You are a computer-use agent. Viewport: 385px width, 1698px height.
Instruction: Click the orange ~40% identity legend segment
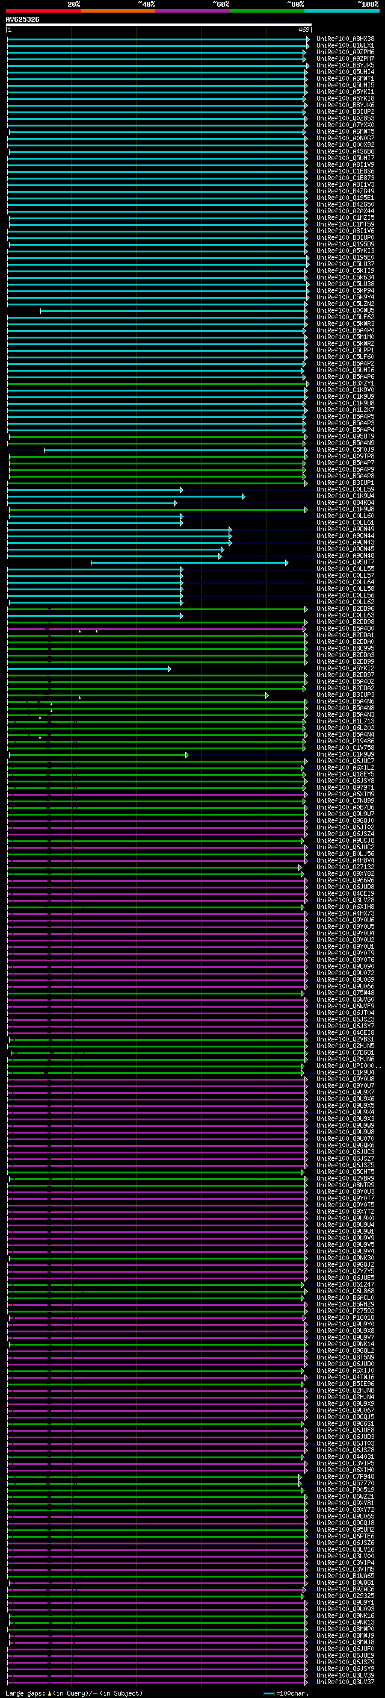[118, 11]
